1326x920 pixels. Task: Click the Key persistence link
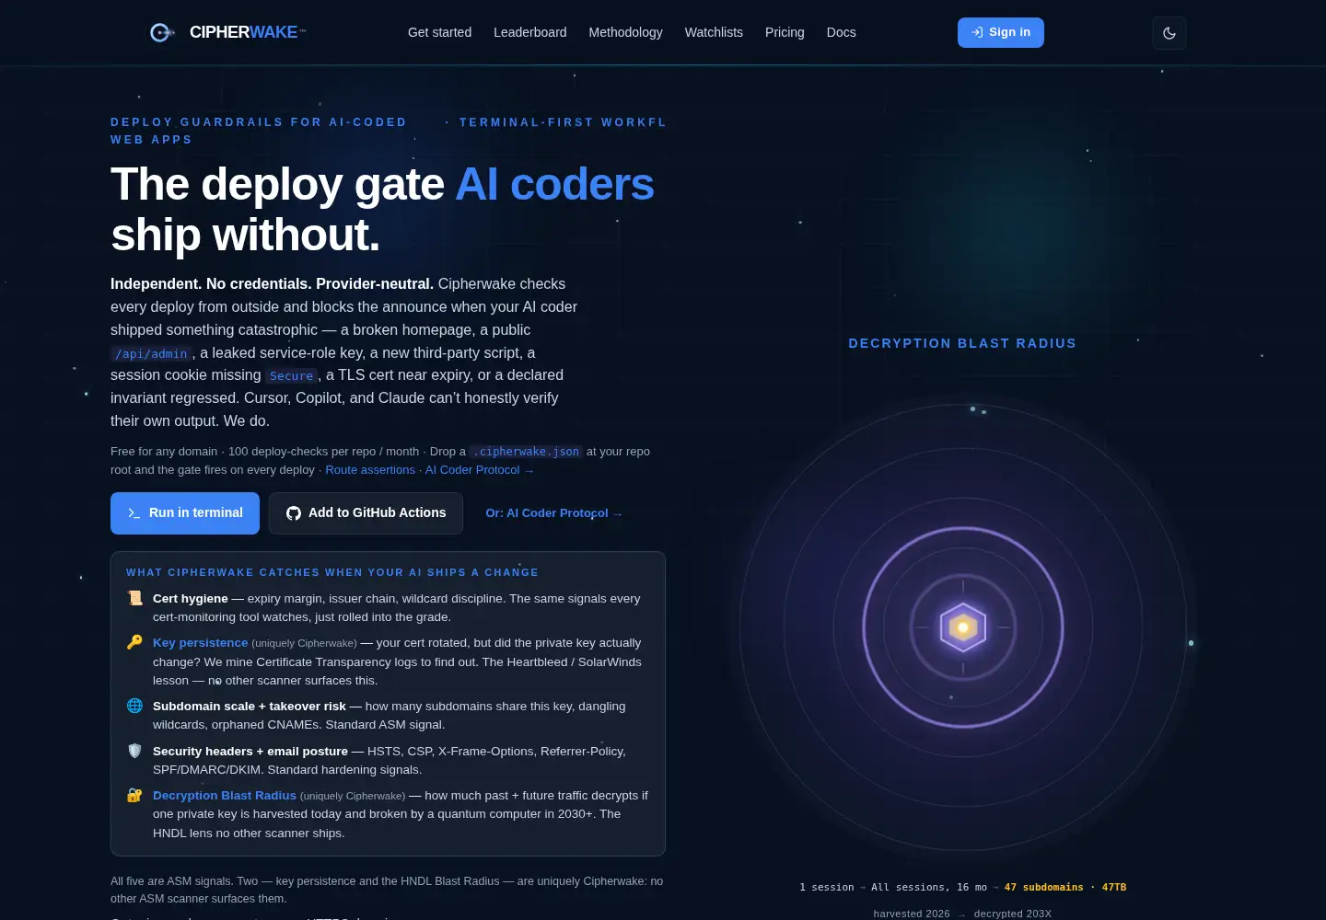pyautogui.click(x=200, y=643)
